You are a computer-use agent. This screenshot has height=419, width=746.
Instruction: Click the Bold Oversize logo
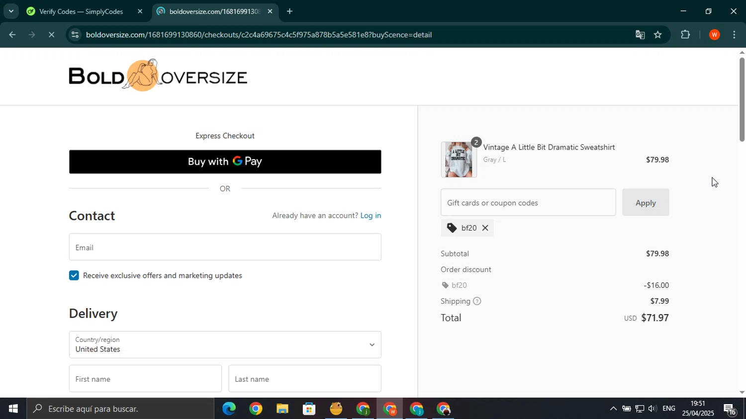click(x=158, y=76)
